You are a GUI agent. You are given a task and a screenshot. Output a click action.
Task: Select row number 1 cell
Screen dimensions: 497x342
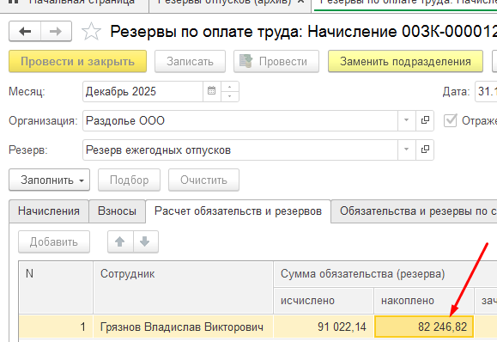click(56, 327)
